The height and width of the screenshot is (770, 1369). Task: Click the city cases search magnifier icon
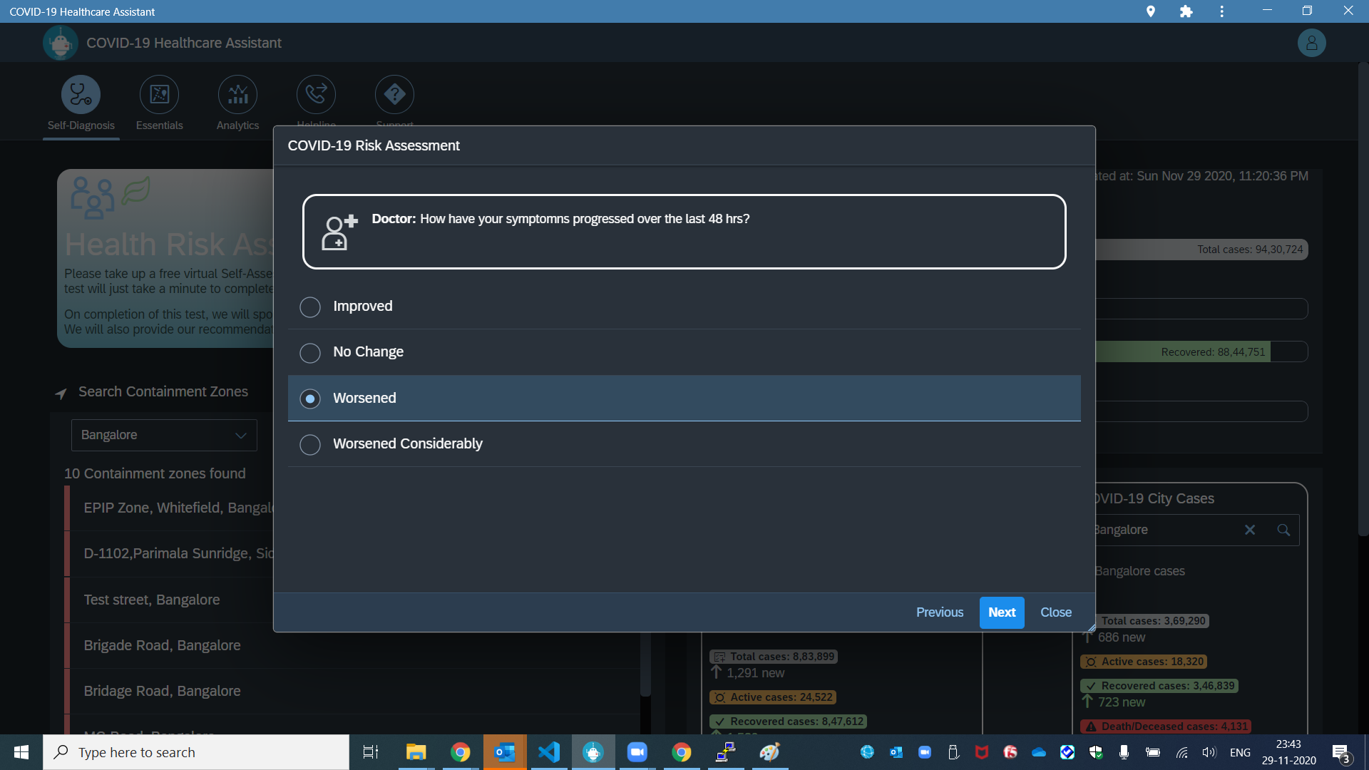pyautogui.click(x=1283, y=530)
